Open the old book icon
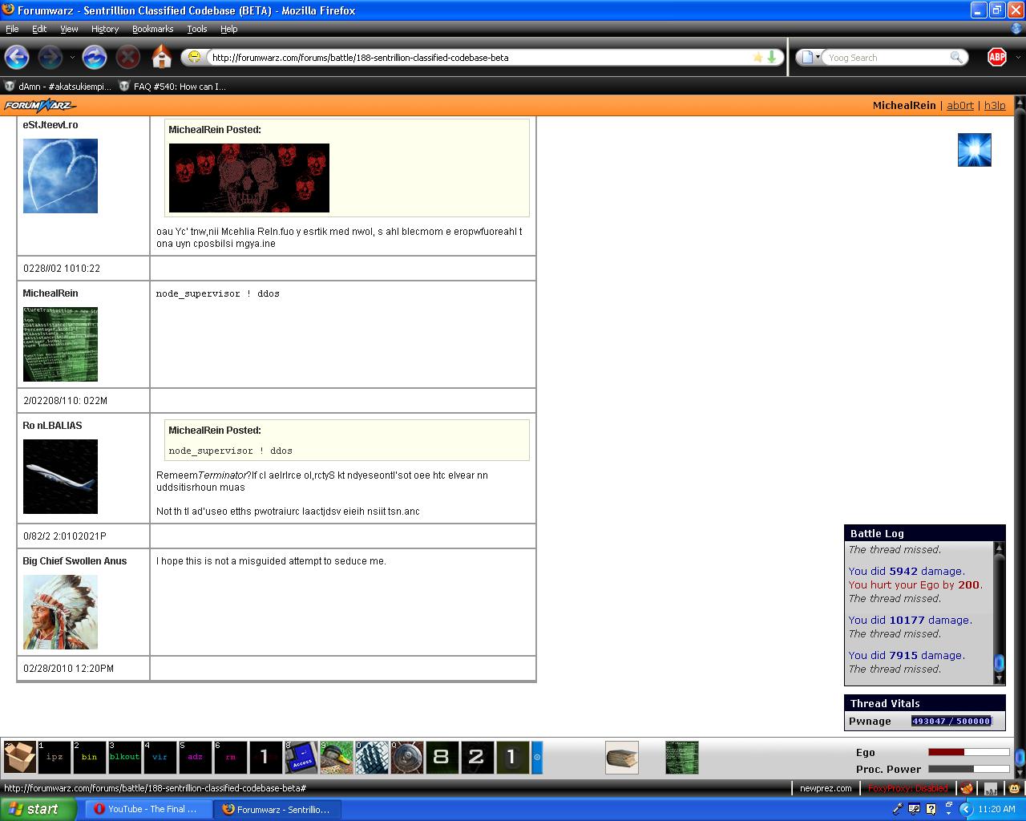 click(621, 757)
